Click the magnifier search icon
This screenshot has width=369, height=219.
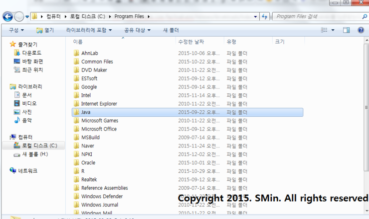coord(365,16)
